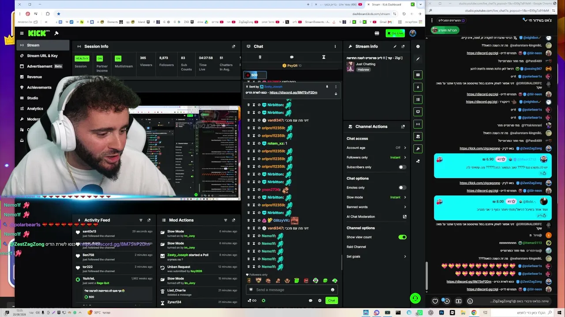Pop out the Channel Actions panel
Viewport: 565px width, 317px height.
coord(403,126)
